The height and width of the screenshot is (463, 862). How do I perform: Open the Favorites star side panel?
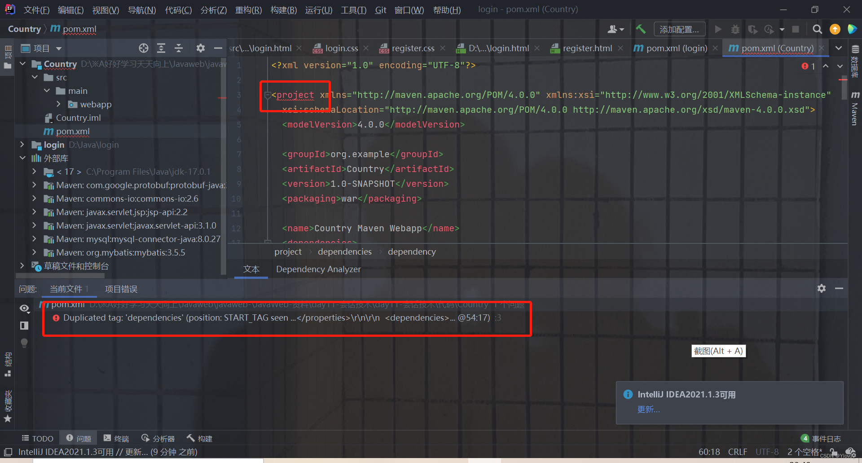tap(8, 406)
